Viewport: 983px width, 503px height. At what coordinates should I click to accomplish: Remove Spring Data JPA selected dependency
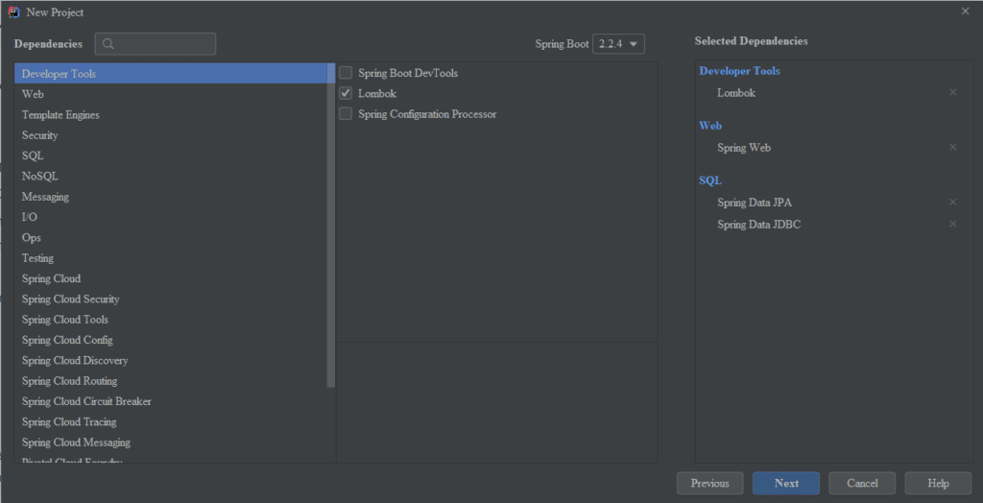point(952,203)
